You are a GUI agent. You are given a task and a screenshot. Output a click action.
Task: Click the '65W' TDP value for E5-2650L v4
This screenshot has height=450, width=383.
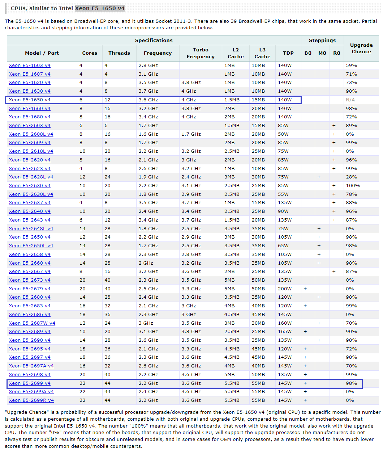coord(283,246)
